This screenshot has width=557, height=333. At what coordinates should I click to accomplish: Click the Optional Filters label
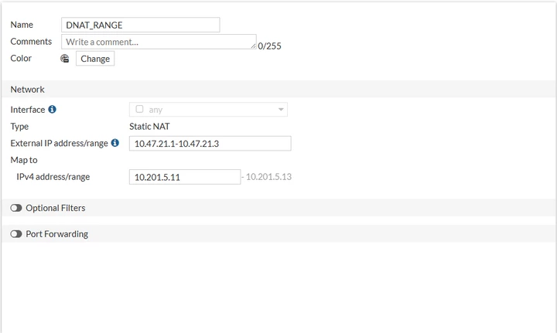[x=56, y=208]
